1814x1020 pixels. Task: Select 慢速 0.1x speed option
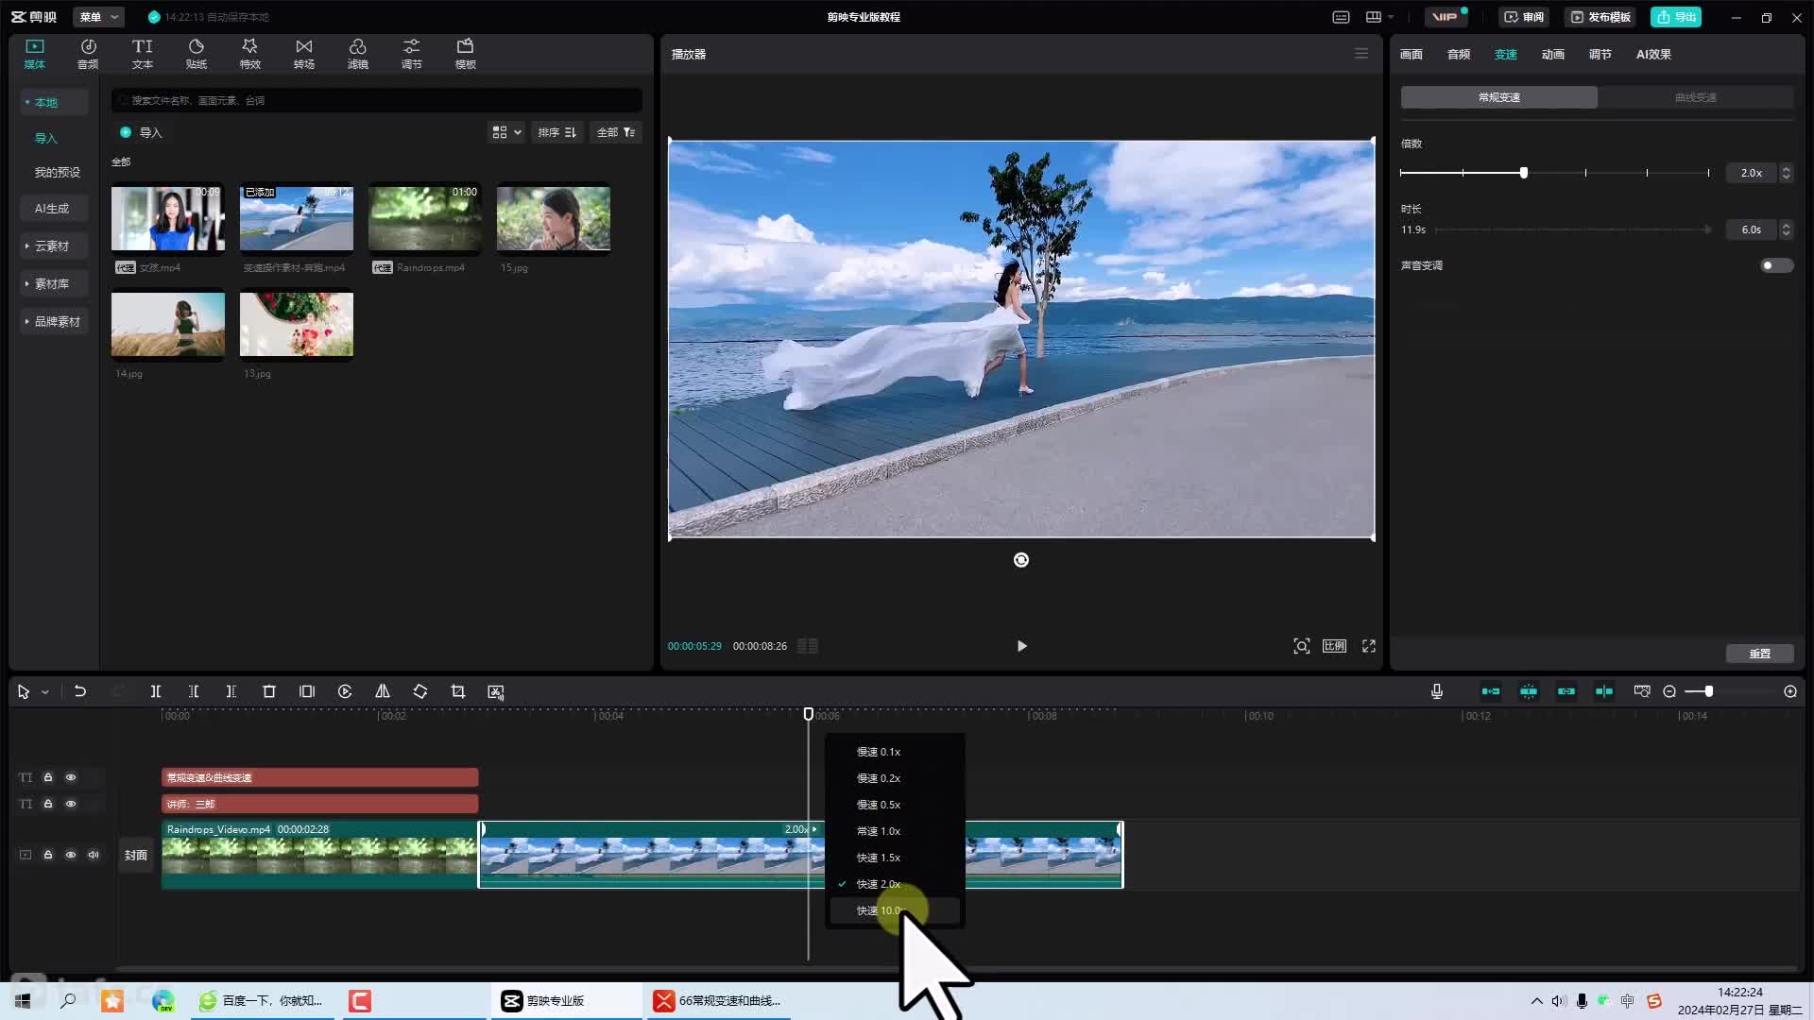click(895, 752)
